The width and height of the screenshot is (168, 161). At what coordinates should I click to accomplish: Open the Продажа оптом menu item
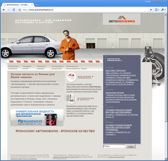point(27,67)
